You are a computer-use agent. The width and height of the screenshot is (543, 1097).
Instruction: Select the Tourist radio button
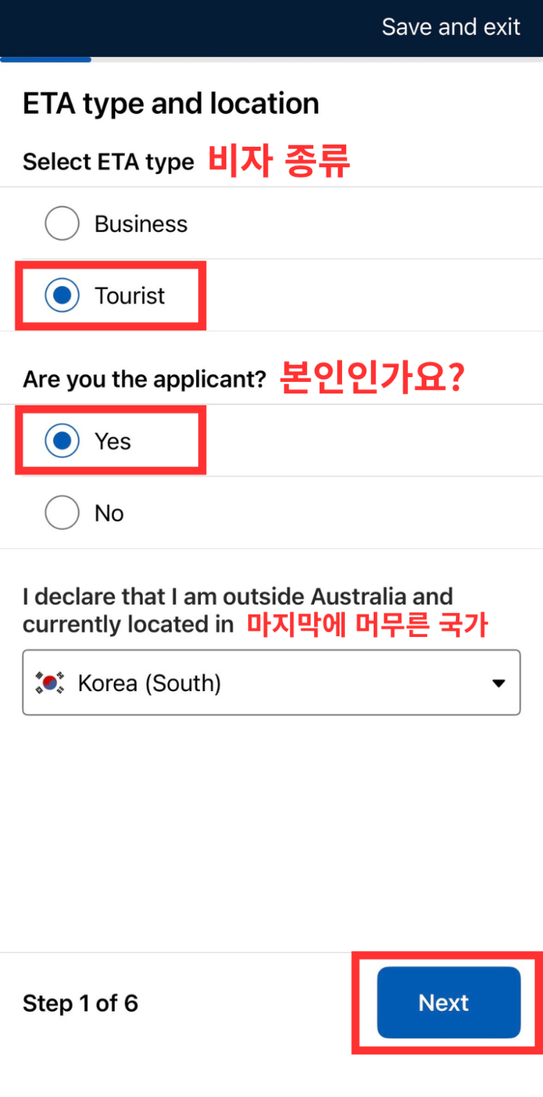click(62, 296)
